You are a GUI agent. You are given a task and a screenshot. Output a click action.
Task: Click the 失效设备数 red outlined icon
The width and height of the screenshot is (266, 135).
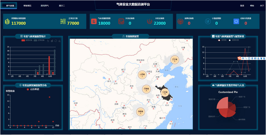(121, 22)
